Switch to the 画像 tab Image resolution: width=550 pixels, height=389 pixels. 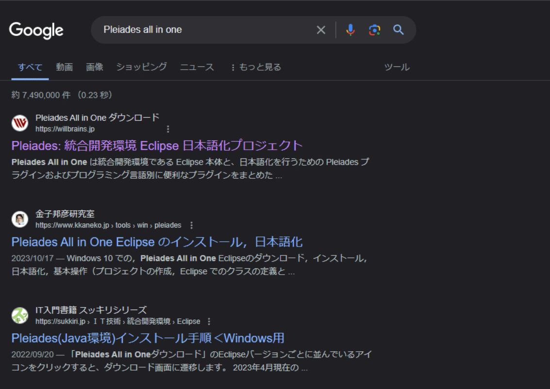tap(95, 67)
